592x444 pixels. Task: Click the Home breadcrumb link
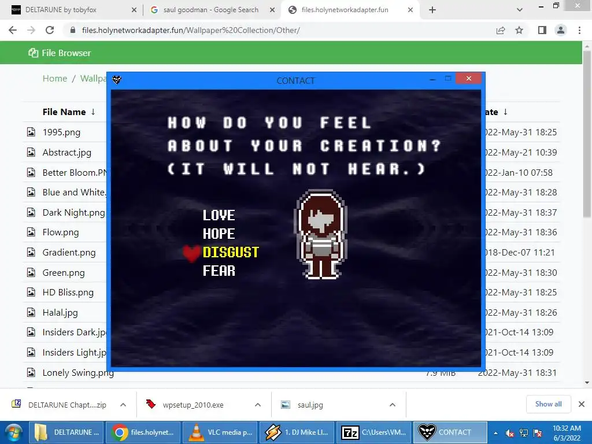pos(55,79)
